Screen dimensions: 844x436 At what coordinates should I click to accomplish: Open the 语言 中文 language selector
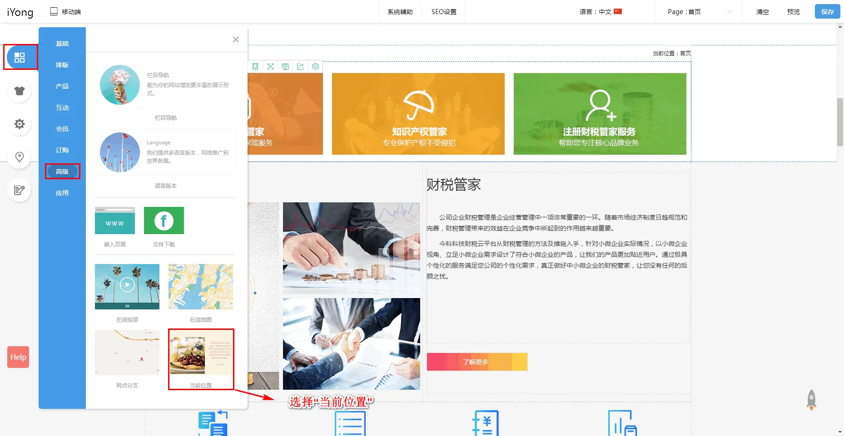point(600,12)
